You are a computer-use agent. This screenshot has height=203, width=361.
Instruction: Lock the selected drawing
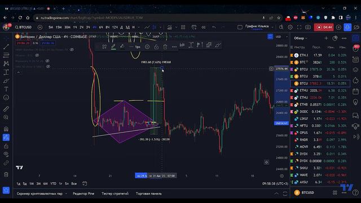click(x=156, y=47)
